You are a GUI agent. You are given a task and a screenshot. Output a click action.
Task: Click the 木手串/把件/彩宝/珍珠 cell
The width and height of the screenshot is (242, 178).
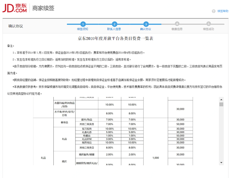pos(64,113)
